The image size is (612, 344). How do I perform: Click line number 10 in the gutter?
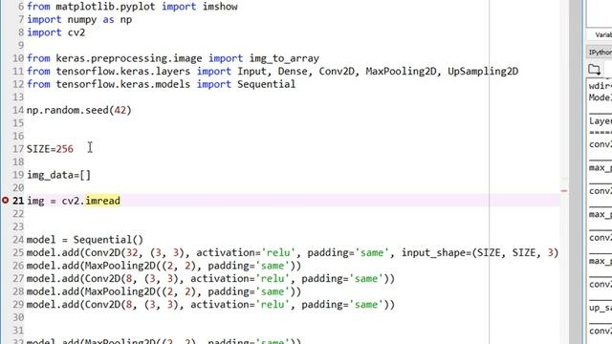[x=18, y=58]
